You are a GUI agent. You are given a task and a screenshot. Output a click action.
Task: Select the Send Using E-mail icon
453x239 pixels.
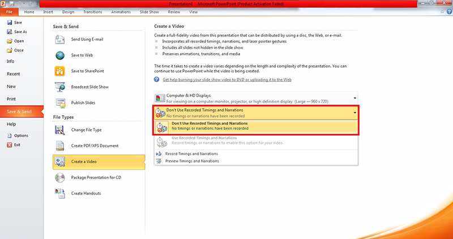60,39
